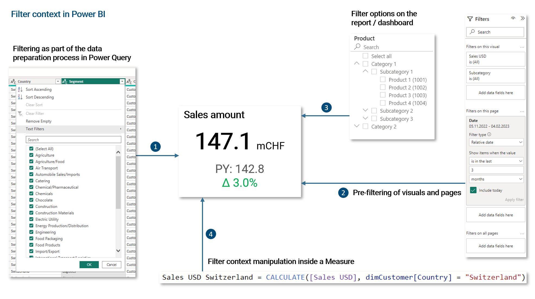The height and width of the screenshot is (299, 535).
Task: Open the months unit dropdown
Action: click(x=496, y=179)
